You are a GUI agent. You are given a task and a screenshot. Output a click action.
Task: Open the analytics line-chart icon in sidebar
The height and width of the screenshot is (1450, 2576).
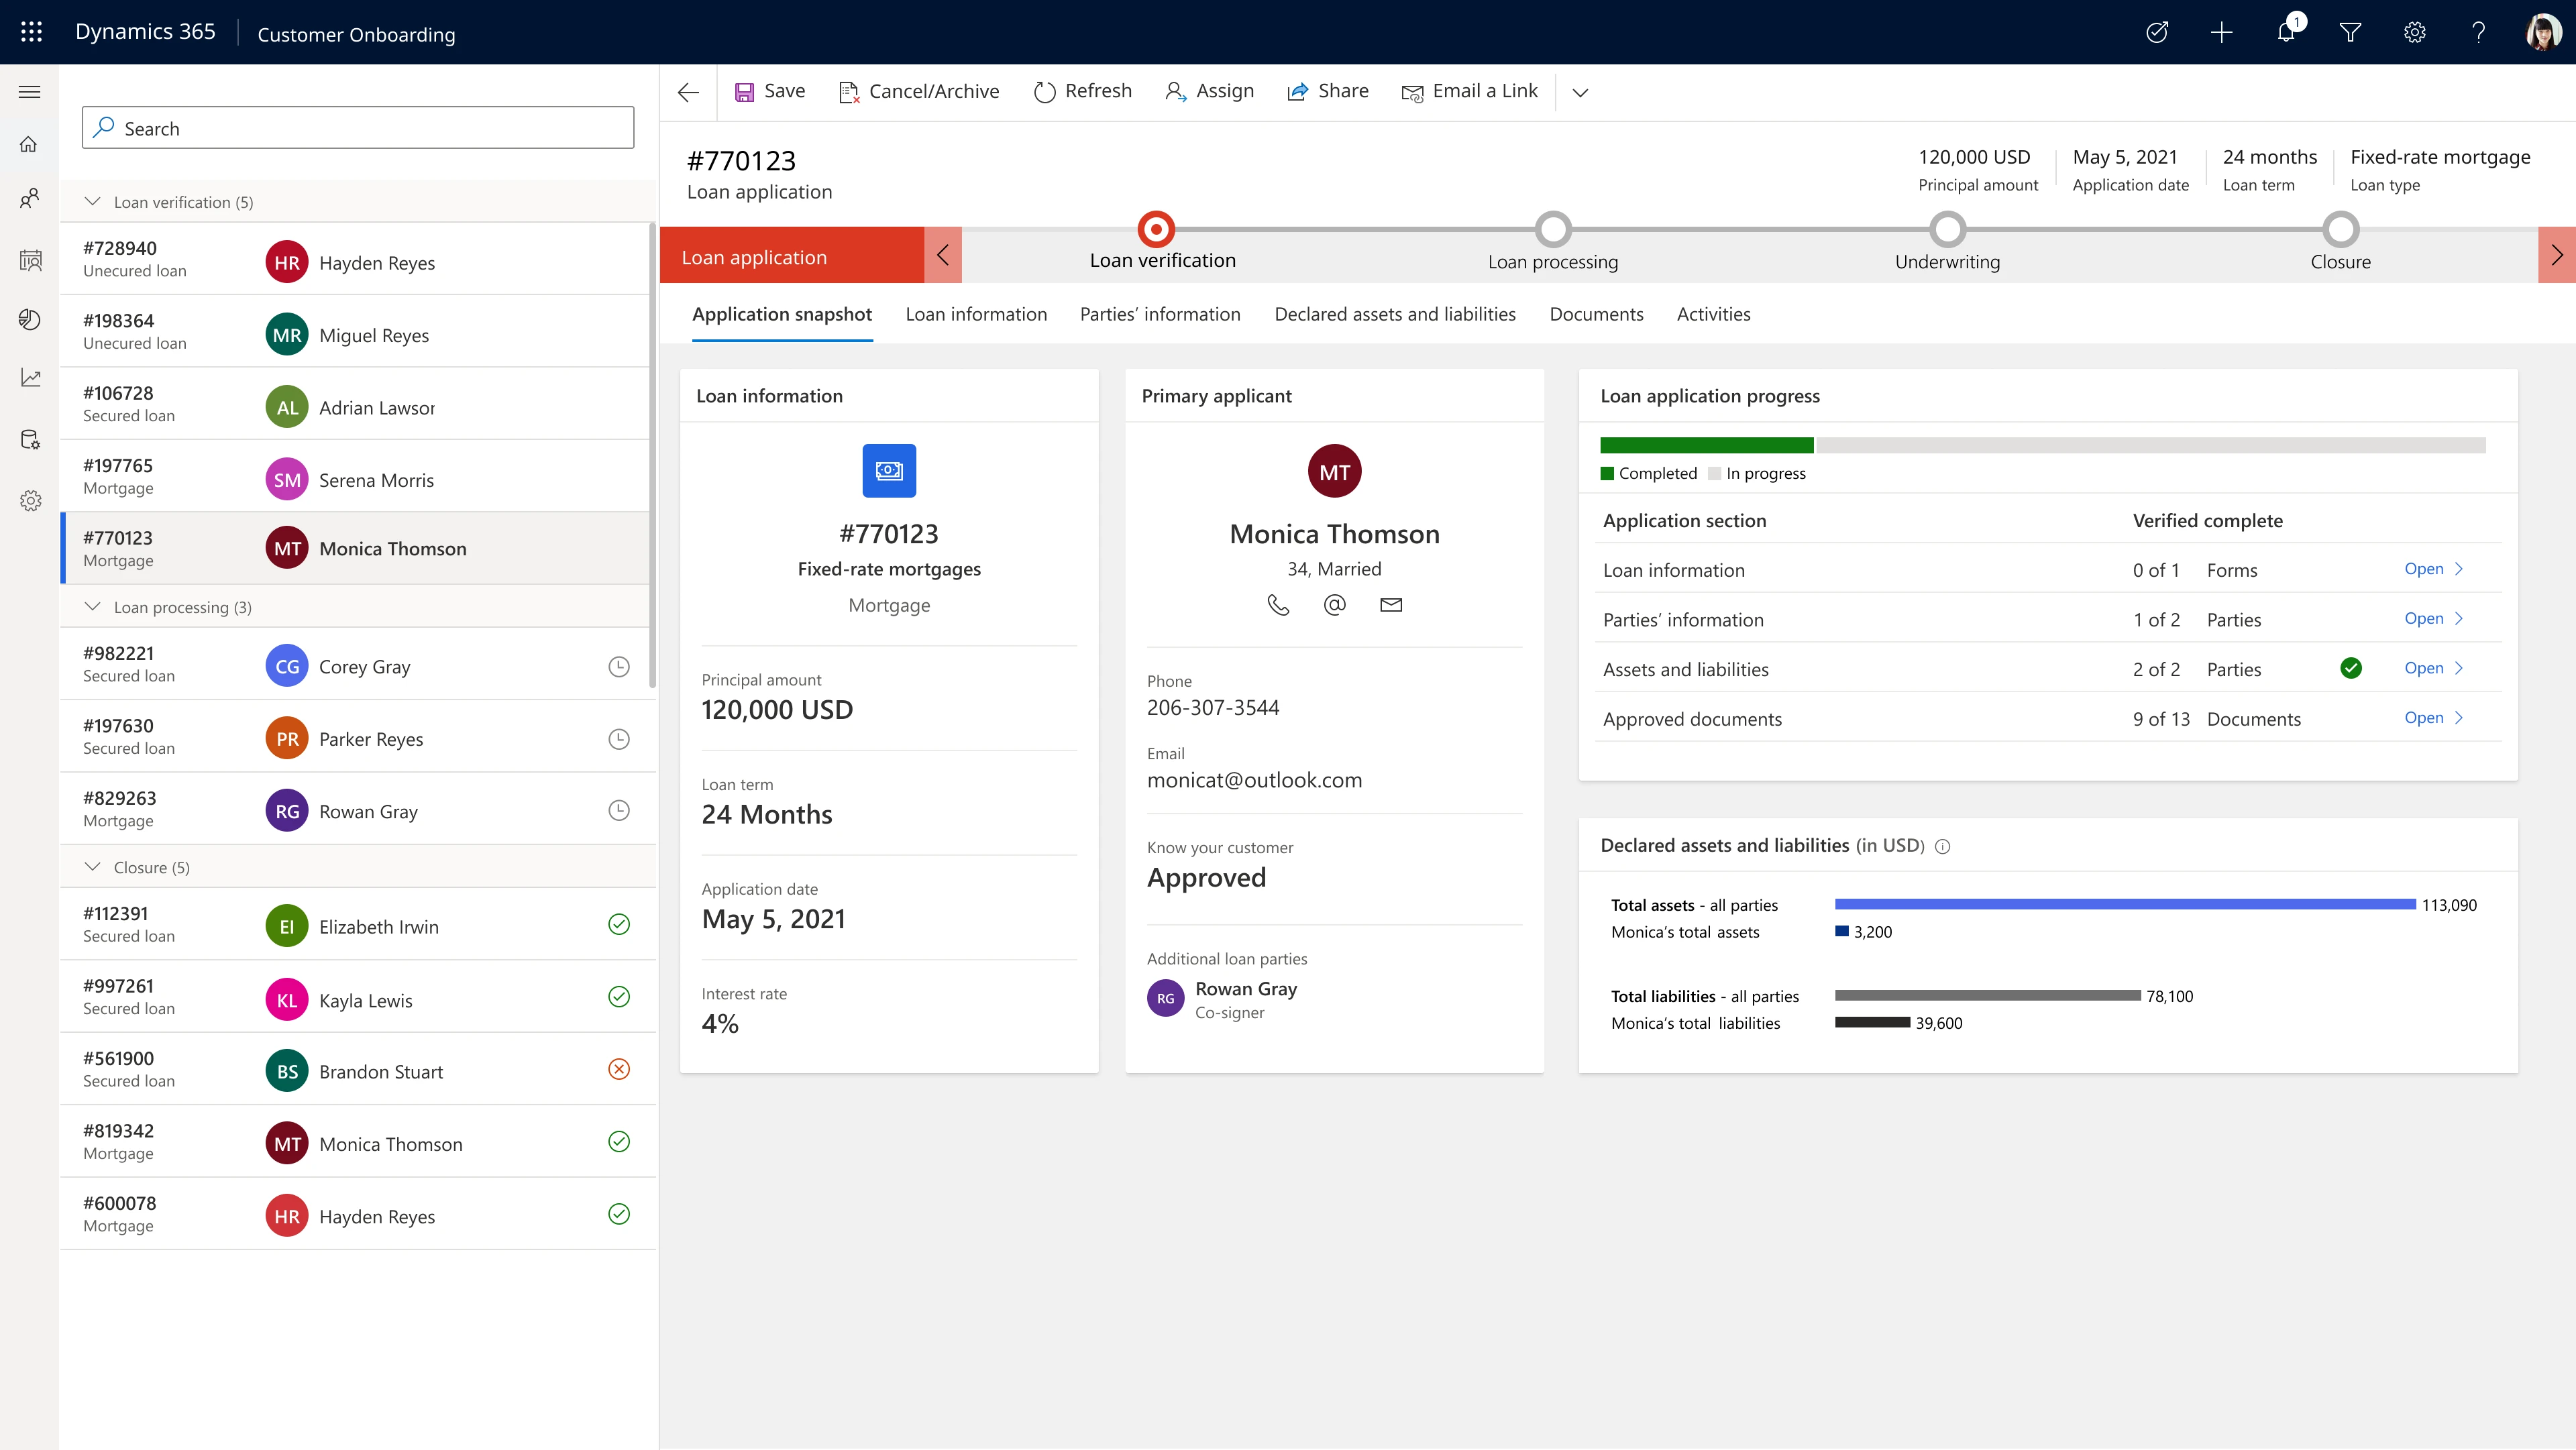pos(29,378)
